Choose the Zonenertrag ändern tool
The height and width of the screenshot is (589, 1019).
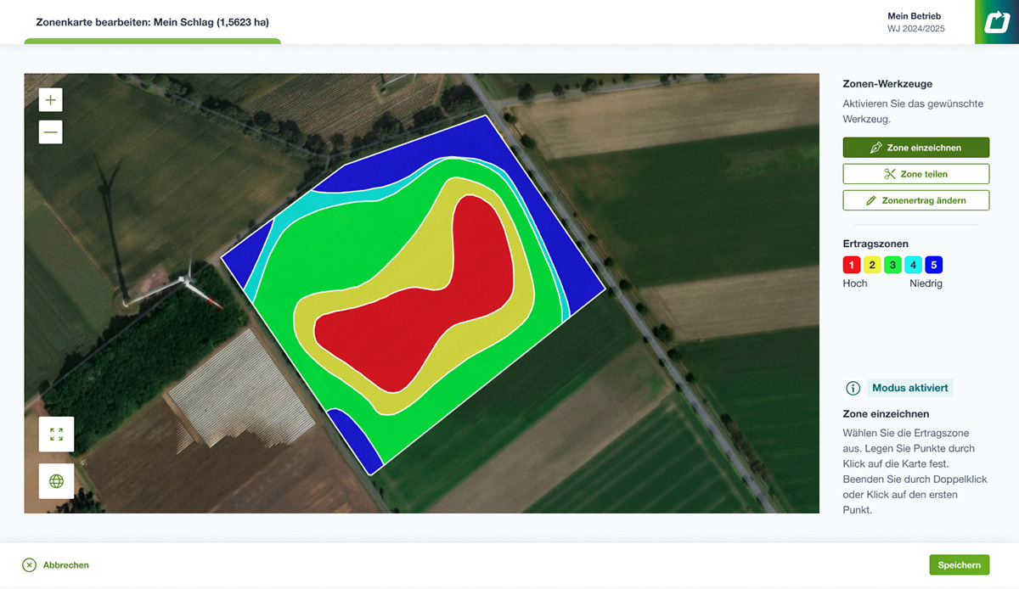(x=915, y=200)
